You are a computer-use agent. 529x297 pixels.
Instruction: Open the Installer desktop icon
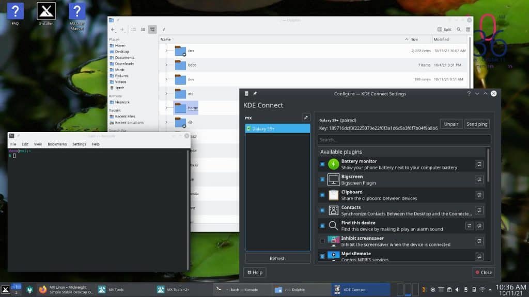[46, 14]
